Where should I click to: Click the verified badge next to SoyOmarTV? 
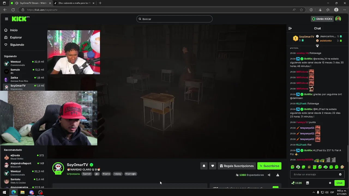pos(92,165)
